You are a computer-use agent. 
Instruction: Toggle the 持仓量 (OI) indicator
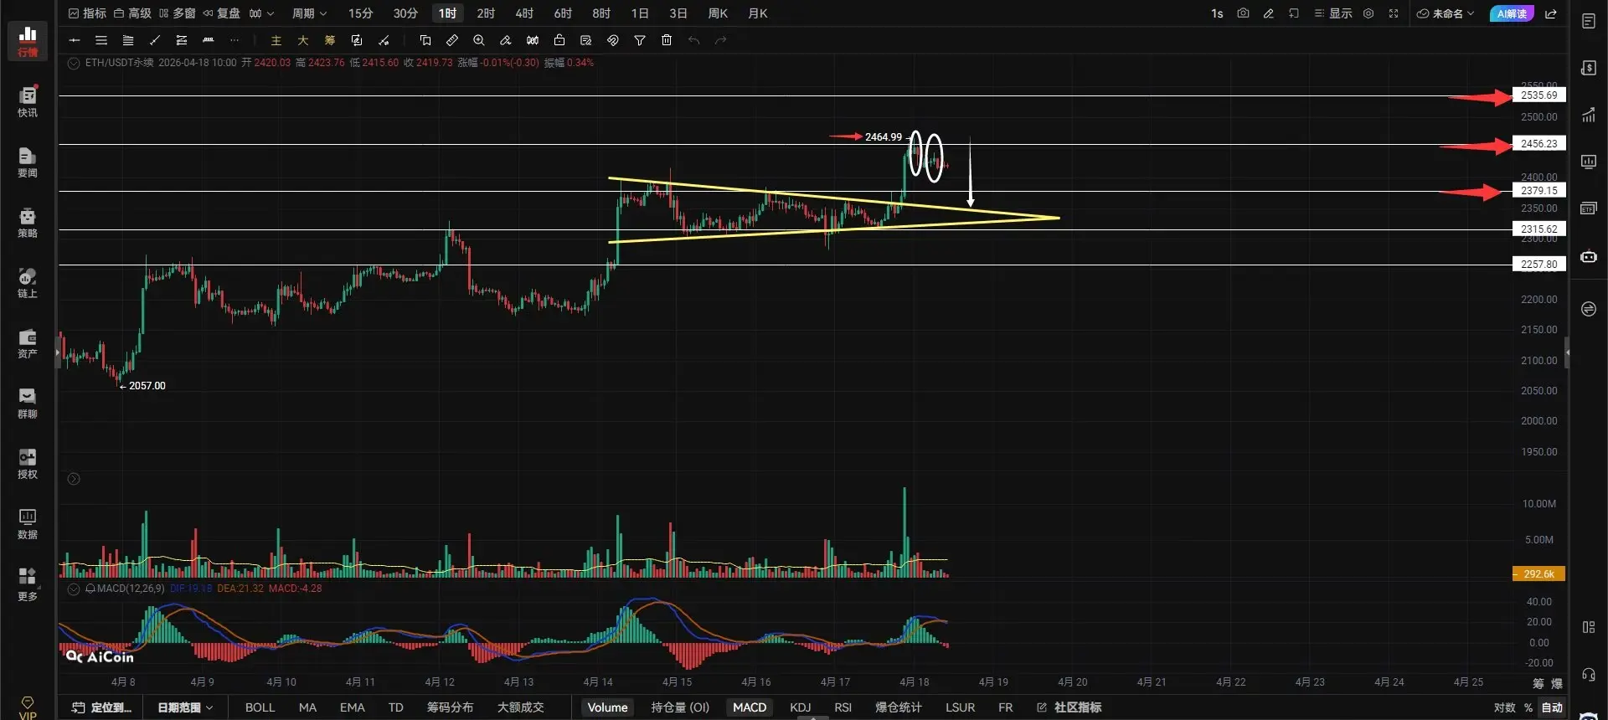(x=680, y=707)
